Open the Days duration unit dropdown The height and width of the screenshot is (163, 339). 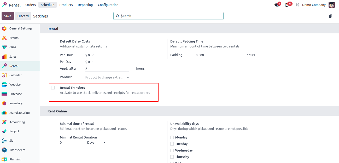click(x=96, y=143)
